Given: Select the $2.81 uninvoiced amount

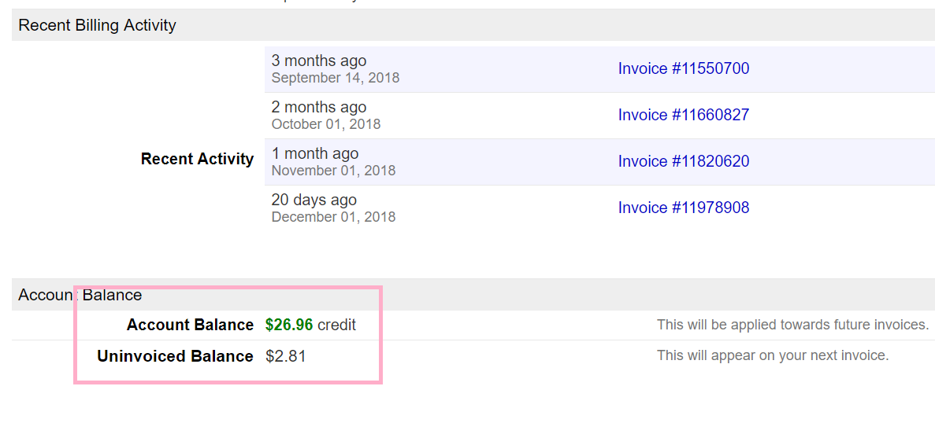Looking at the screenshot, I should pos(285,356).
